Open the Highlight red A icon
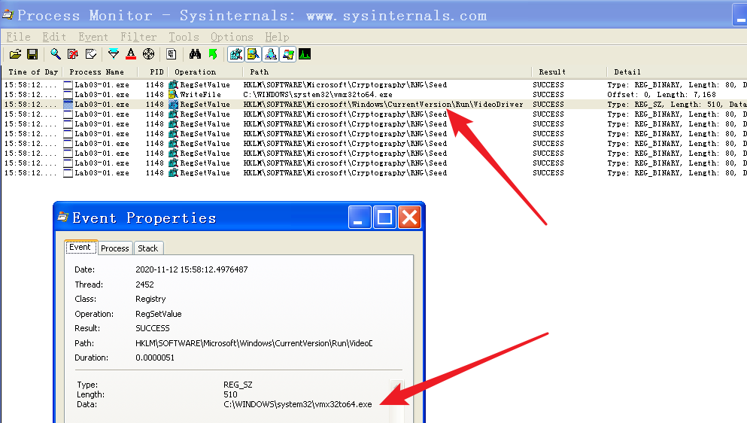 tap(131, 54)
